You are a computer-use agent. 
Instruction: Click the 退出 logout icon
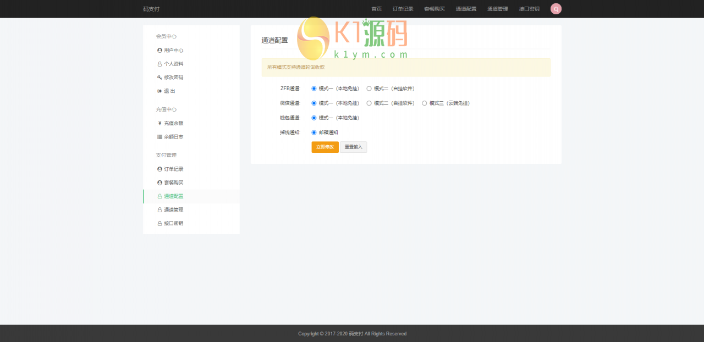[159, 91]
